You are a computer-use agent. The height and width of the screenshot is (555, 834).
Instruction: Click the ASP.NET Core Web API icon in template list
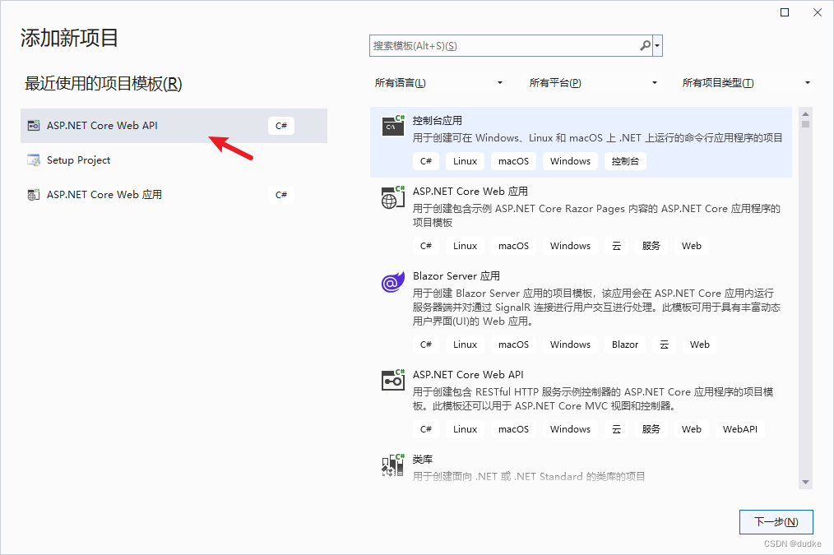(393, 380)
